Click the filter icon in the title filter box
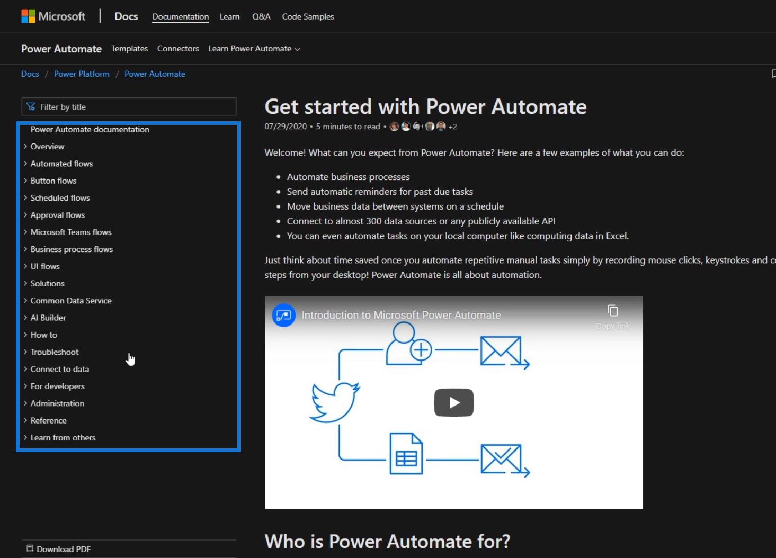Viewport: 776px width, 558px height. tap(31, 106)
